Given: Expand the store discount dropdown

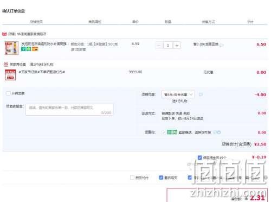Looking at the screenshot, I should pyautogui.click(x=178, y=94).
